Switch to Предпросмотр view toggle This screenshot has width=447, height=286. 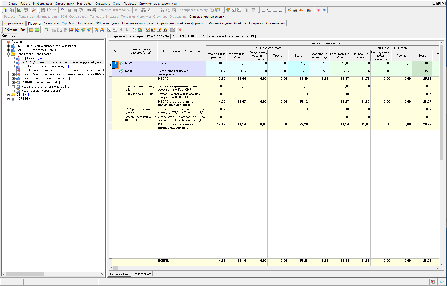[142, 274]
